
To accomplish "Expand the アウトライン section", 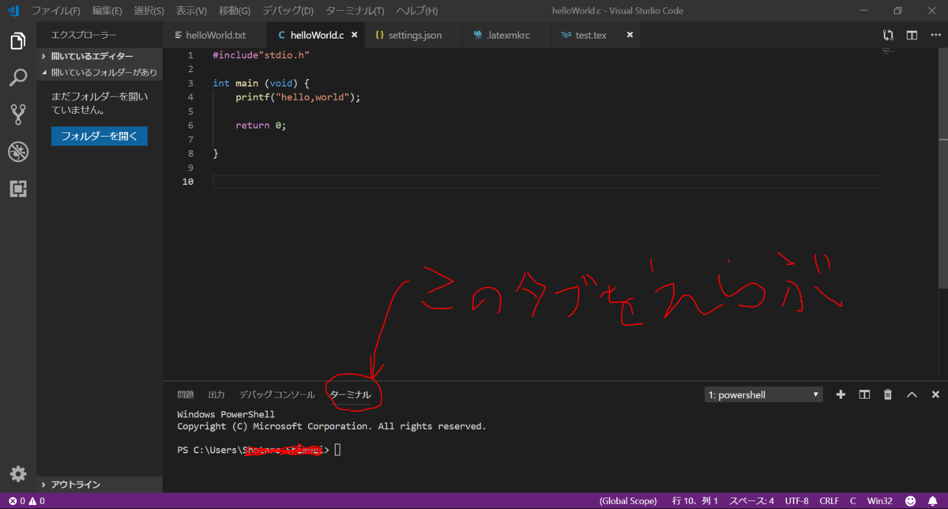I will (x=100, y=484).
